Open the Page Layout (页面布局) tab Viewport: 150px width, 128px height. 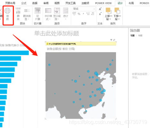pyautogui.click(x=10, y=3)
